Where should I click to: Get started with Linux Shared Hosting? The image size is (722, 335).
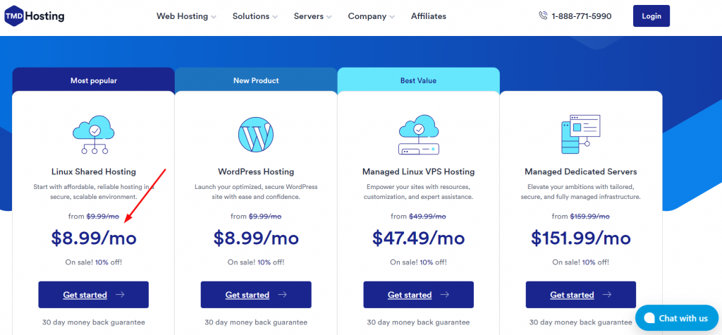click(x=93, y=295)
